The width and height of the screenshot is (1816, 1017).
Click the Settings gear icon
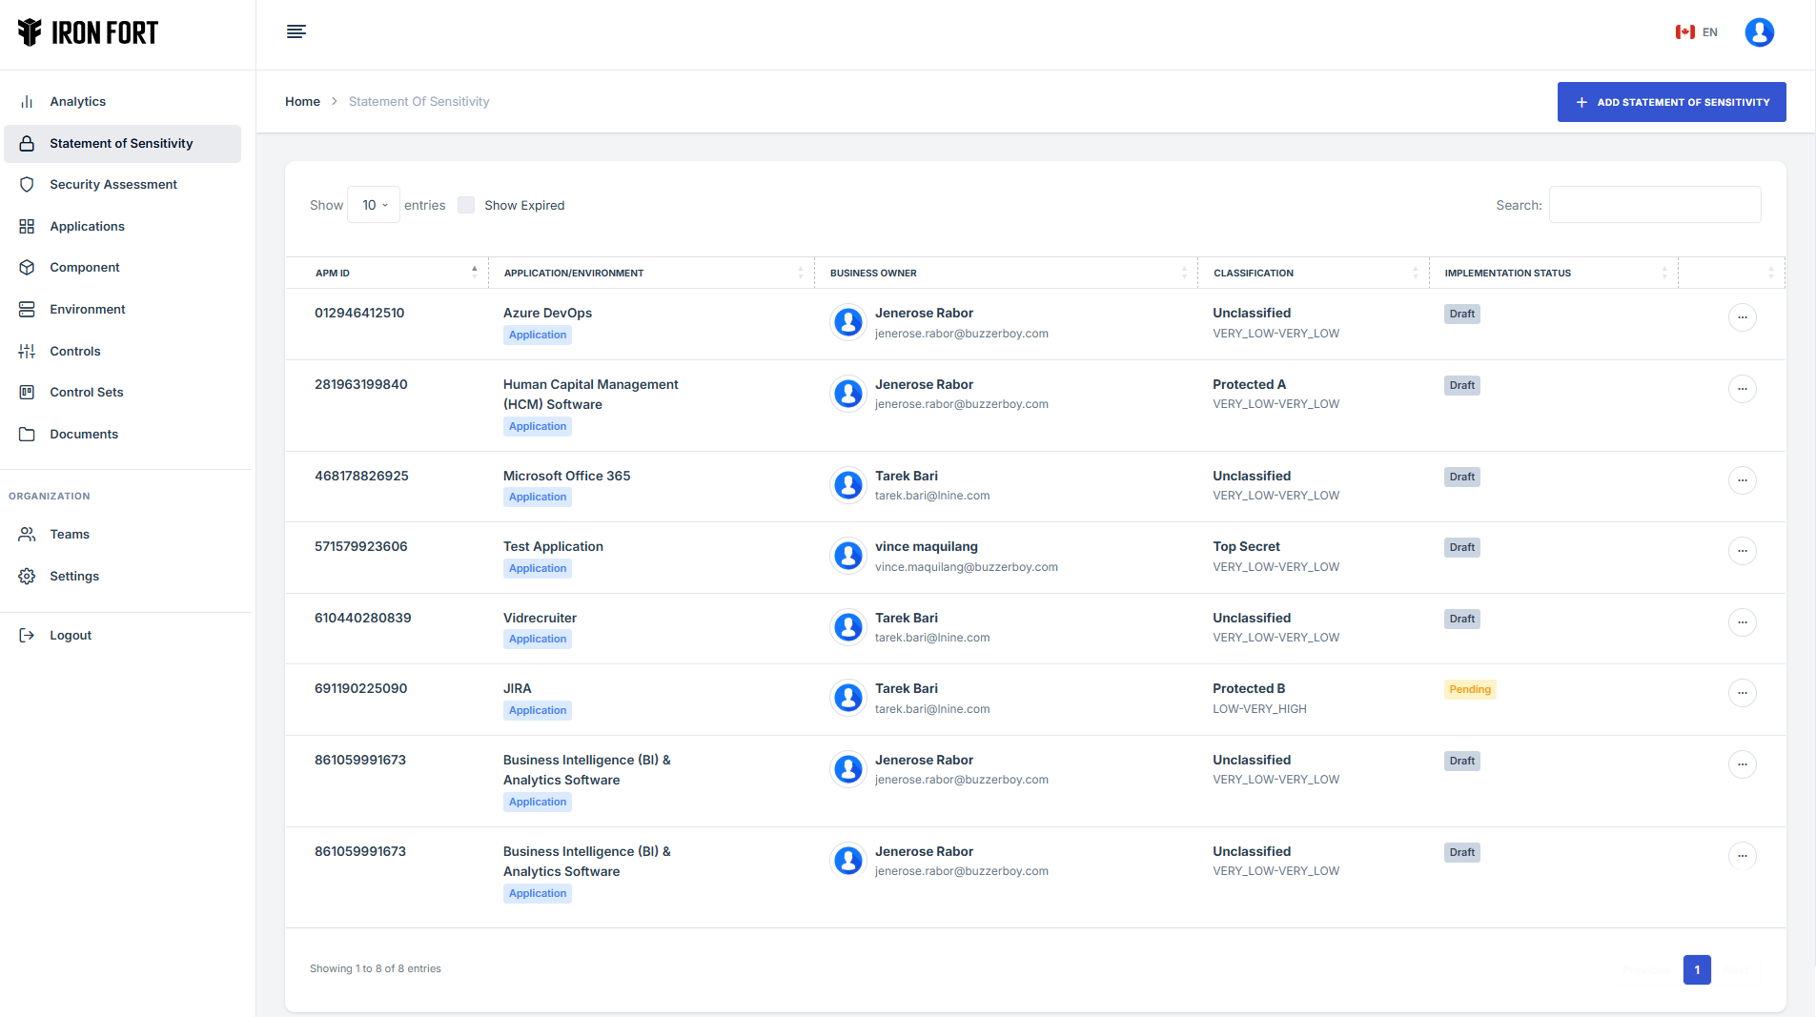click(x=27, y=577)
